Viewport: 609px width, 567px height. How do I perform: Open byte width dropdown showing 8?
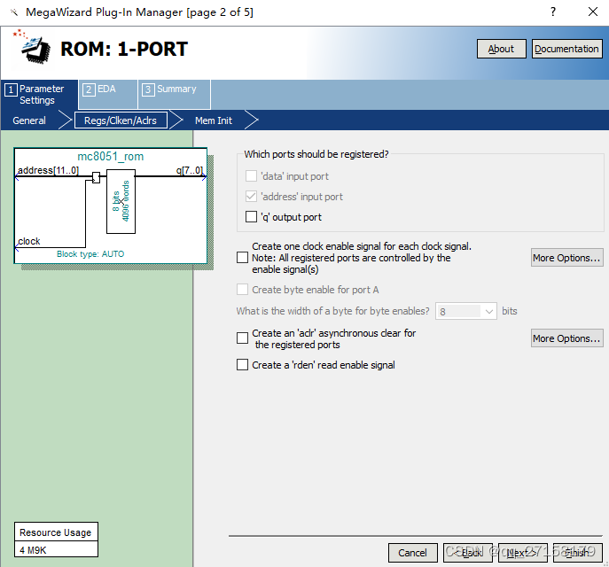tap(466, 311)
